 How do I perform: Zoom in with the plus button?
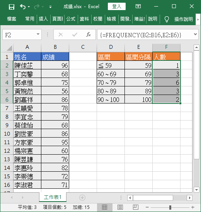[192, 207]
